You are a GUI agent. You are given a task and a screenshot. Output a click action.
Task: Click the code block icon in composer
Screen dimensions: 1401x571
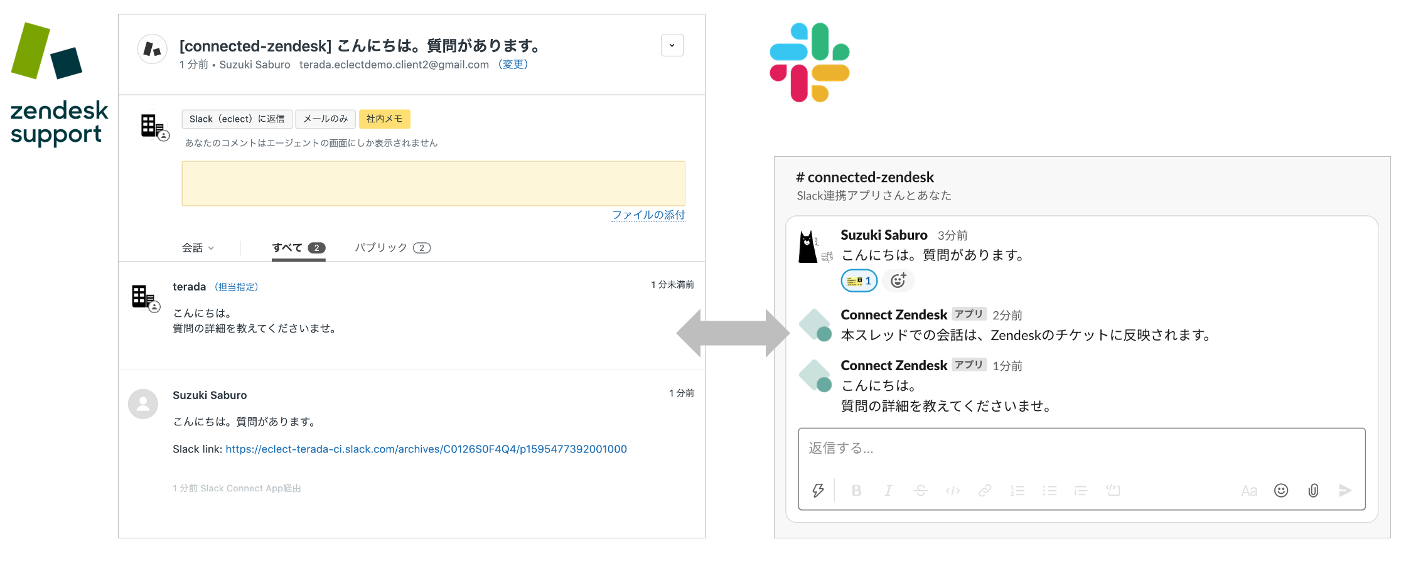click(1113, 491)
